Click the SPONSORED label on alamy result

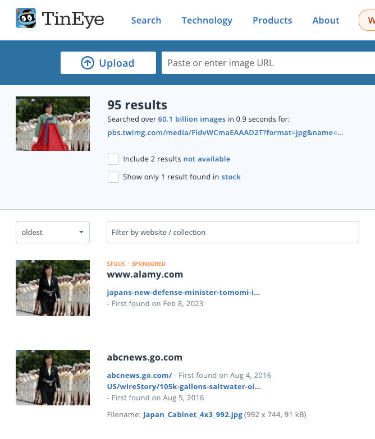tap(149, 264)
